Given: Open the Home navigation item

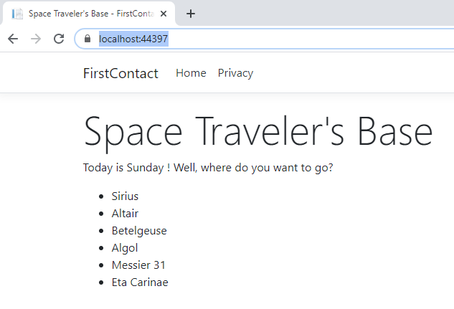Looking at the screenshot, I should (x=191, y=73).
